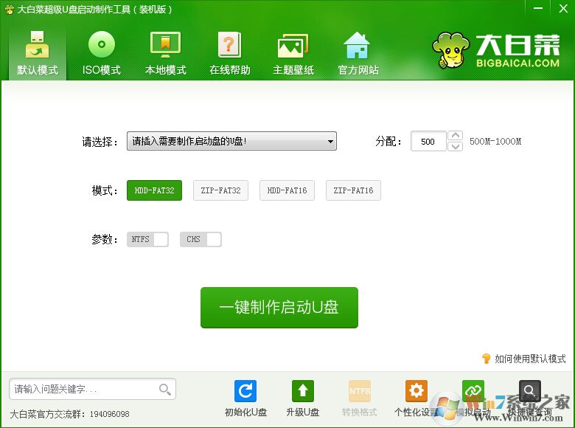The image size is (575, 428).
Task: Increase 分配 value with up arrow
Action: click(456, 136)
